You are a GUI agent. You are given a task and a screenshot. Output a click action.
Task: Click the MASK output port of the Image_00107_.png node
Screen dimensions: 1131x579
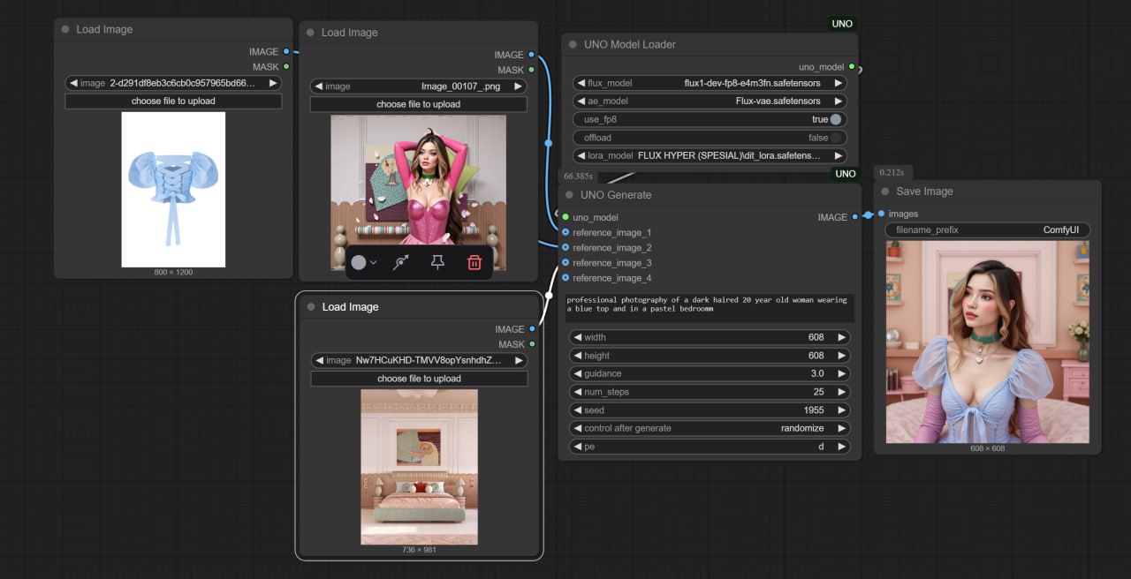click(x=531, y=70)
